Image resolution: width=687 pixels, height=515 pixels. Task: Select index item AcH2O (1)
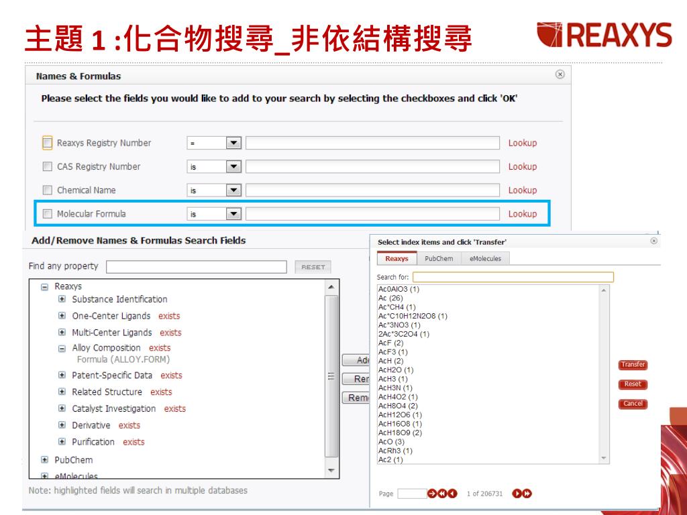[396, 369]
